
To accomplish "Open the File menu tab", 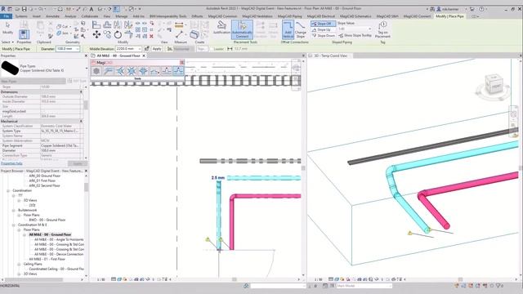I will click(x=7, y=16).
